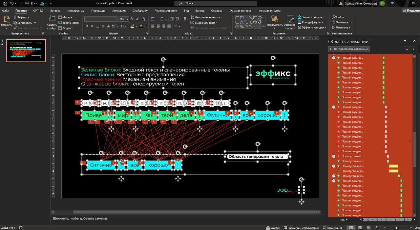420x230 pixels.
Task: Undo the last action
Action: pos(12,3)
